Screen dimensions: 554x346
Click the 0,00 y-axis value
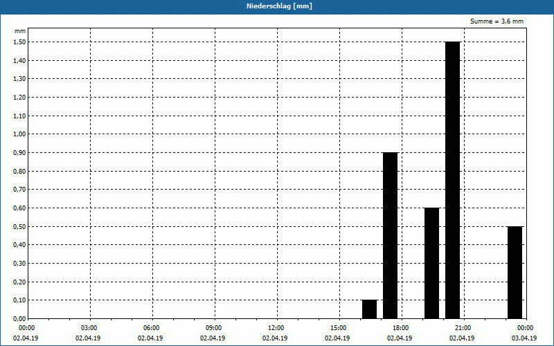point(19,318)
